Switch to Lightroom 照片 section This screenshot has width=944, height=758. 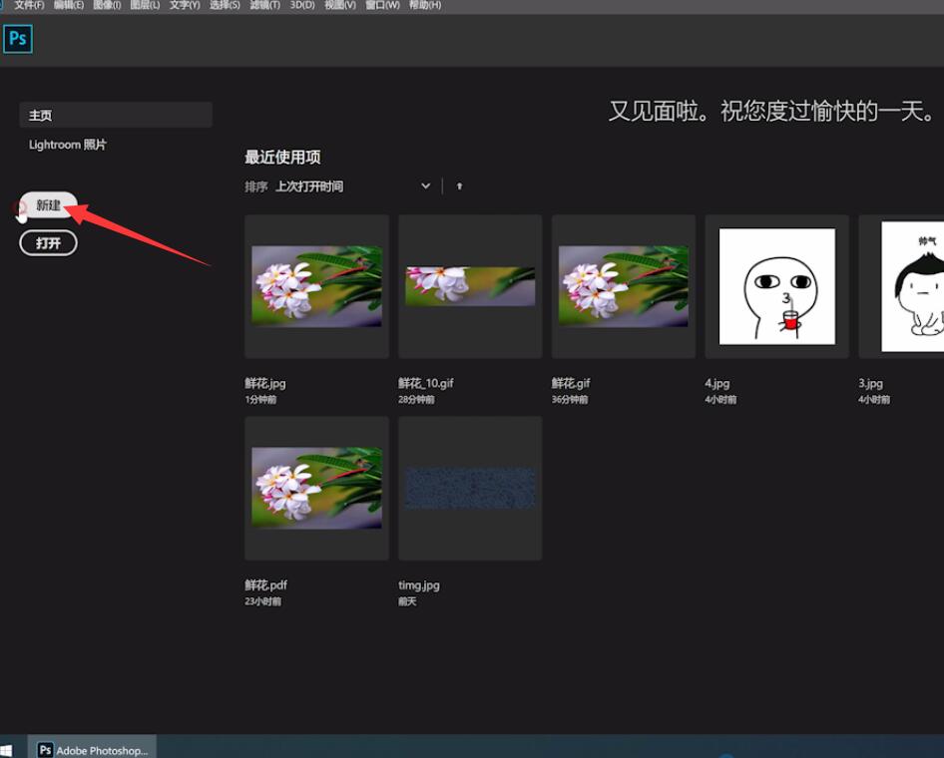pyautogui.click(x=68, y=145)
